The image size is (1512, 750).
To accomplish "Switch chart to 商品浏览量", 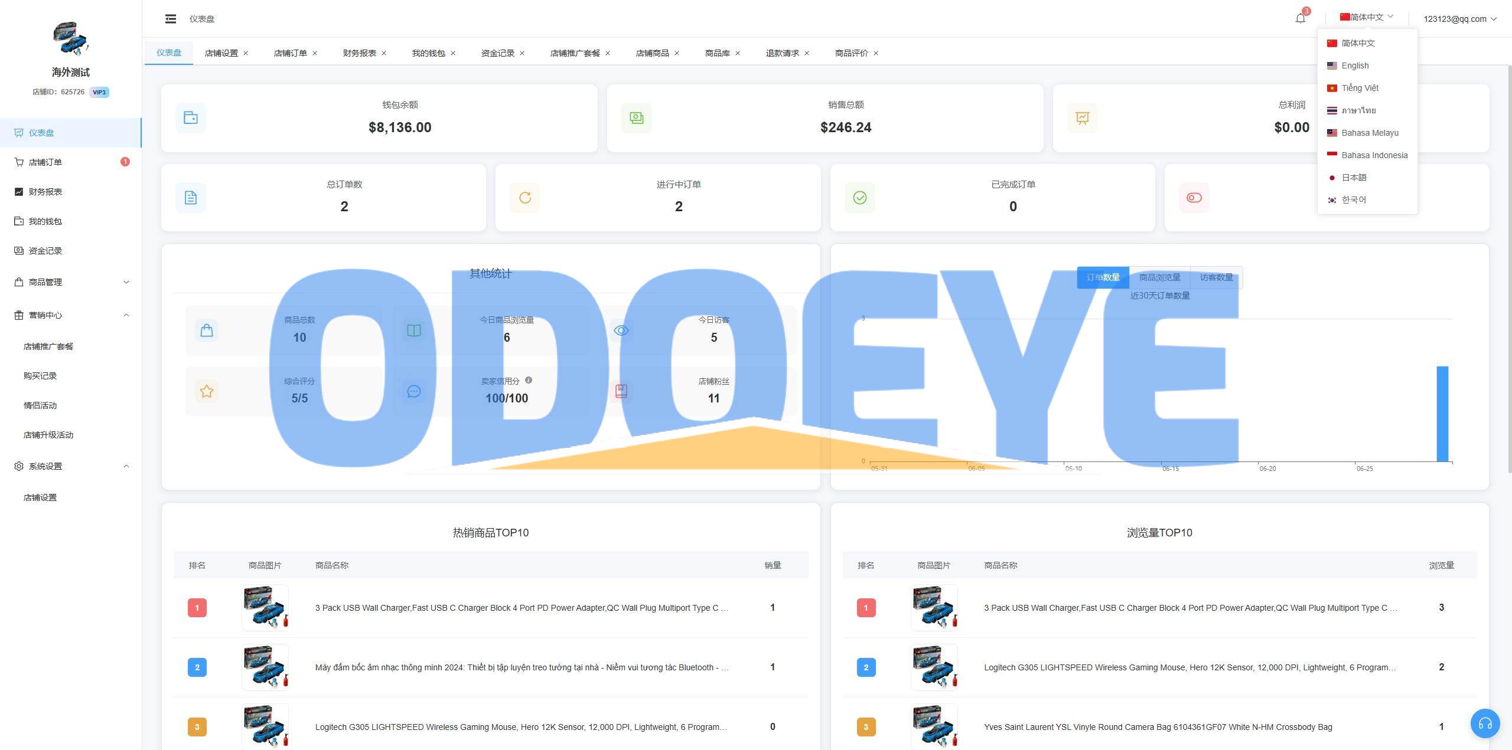I will (1159, 277).
